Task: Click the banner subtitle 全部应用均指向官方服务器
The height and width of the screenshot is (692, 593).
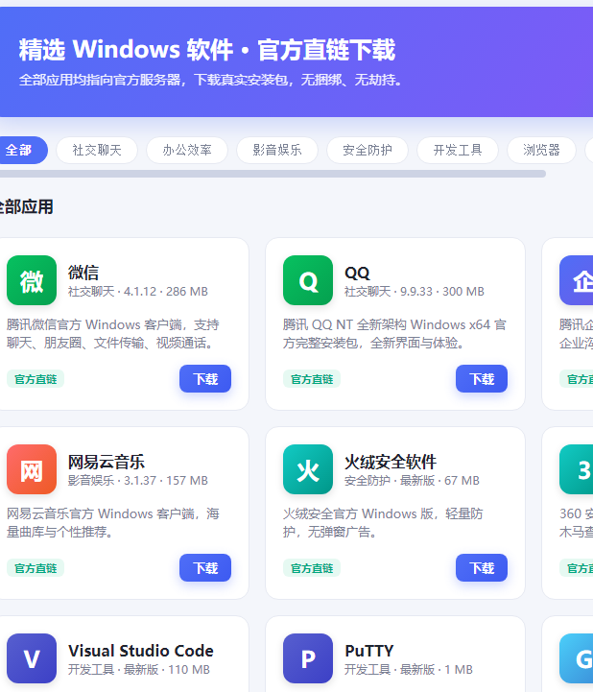Action: (x=210, y=80)
